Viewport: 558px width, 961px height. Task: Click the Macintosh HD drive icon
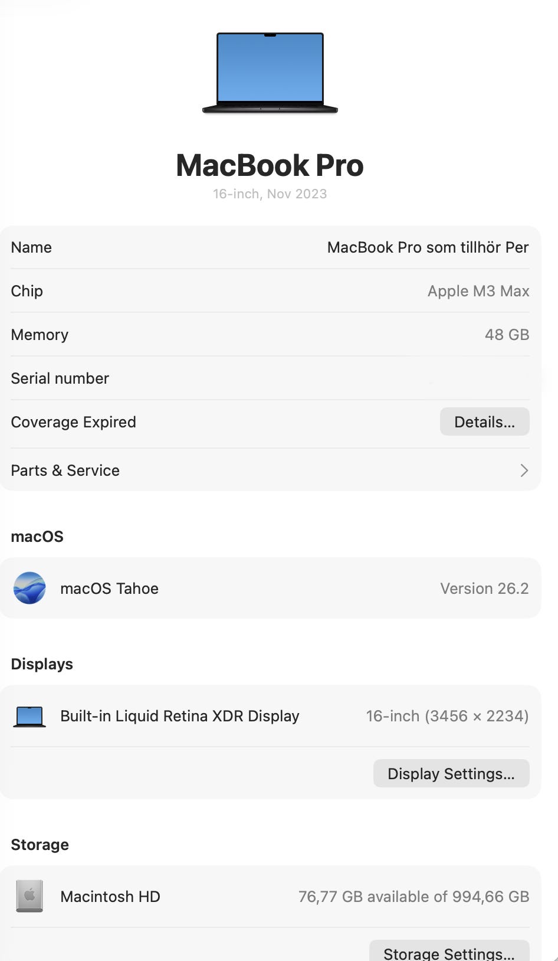pos(29,896)
